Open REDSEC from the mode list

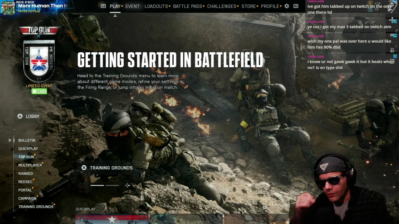[x=25, y=182]
